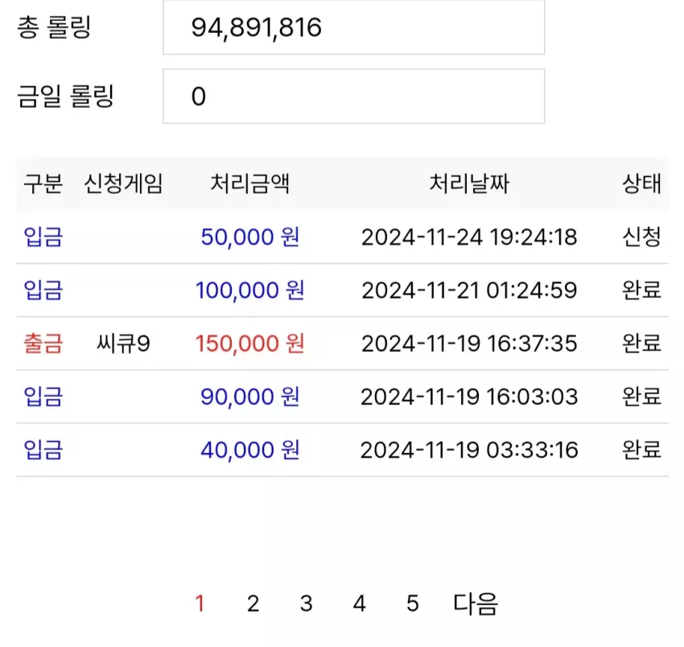Click the 신청 status of first row
Image resolution: width=684 pixels, height=647 pixels.
pyautogui.click(x=641, y=237)
